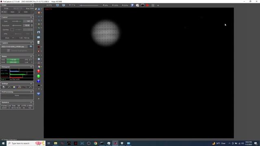Increase the Gain value spinner
This screenshot has width=260, height=146.
click(x=32, y=21)
